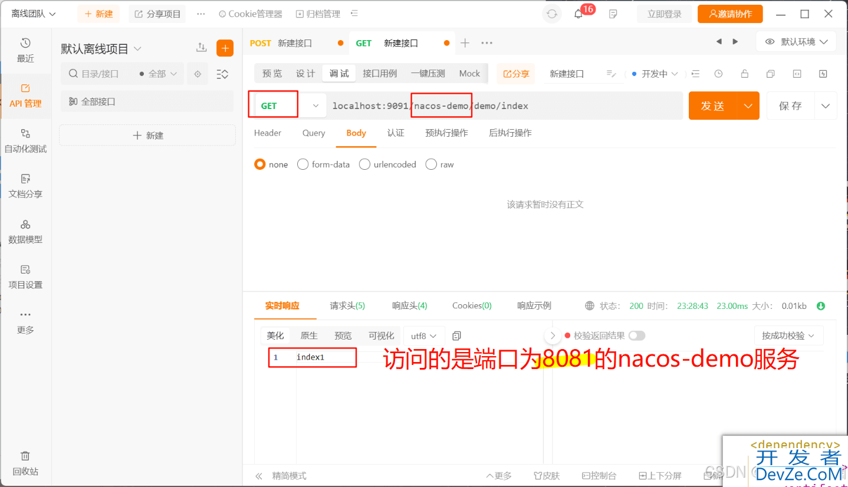Select the urlencoded body type radio

point(364,164)
